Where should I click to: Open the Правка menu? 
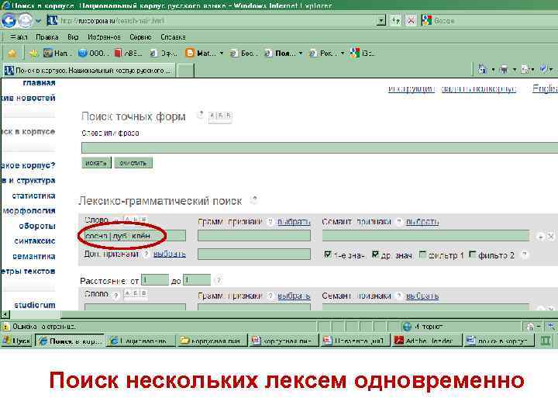click(x=47, y=36)
